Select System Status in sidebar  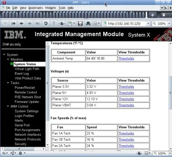point(25,64)
